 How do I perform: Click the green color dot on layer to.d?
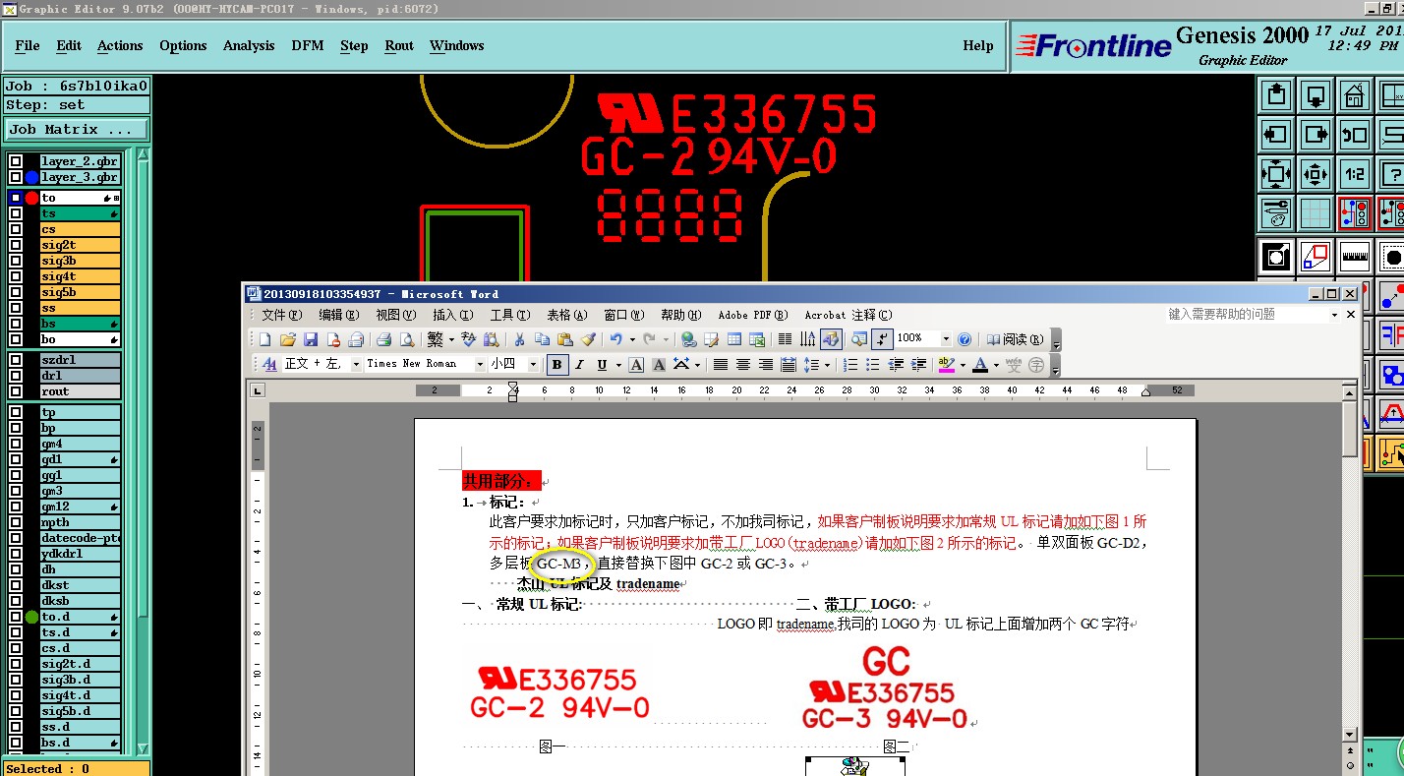[x=31, y=617]
